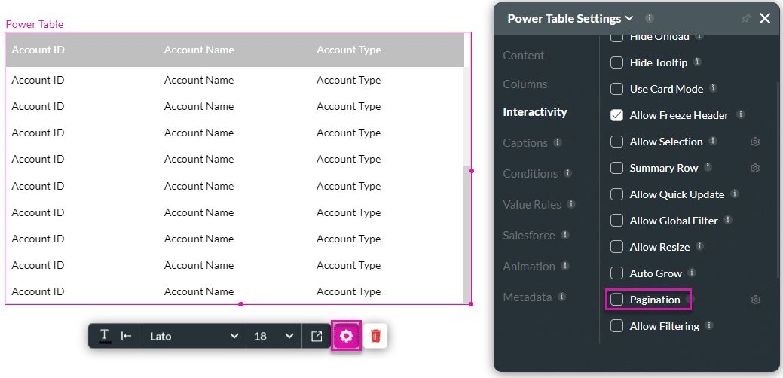Viewport: 783px width, 378px height.
Task: Delete the Power Table with trash icon
Action: click(375, 336)
